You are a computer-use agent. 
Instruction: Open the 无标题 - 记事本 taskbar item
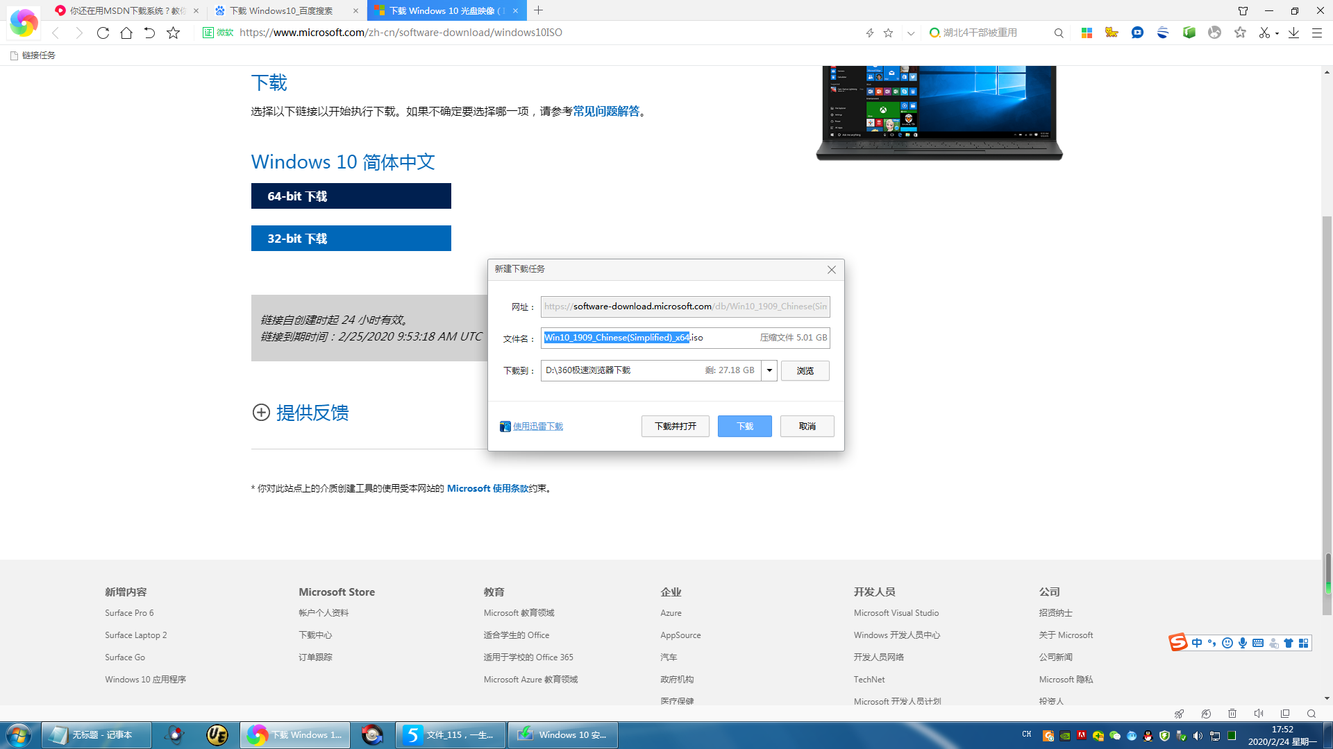(x=97, y=735)
